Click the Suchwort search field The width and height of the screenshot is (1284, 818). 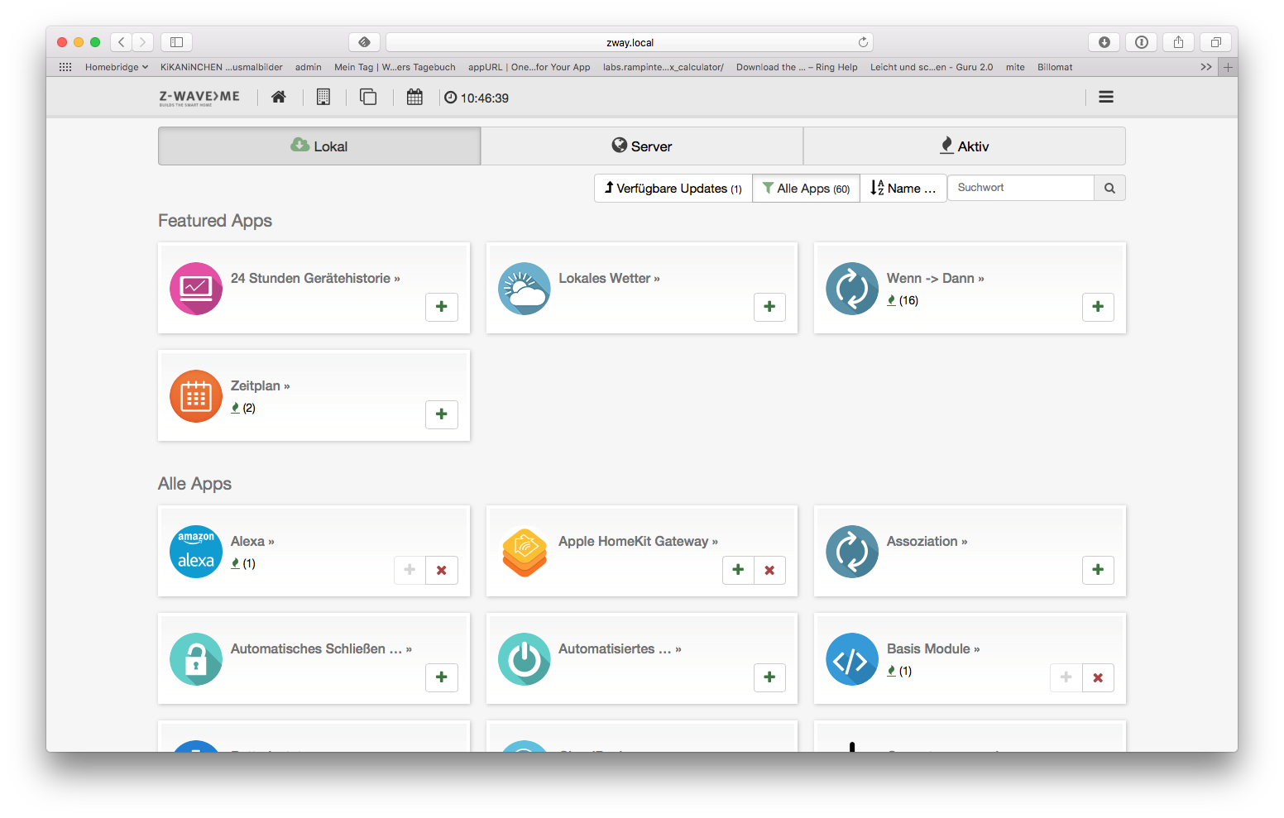tap(1021, 188)
